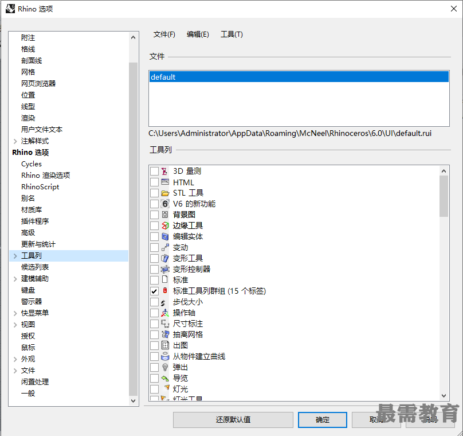Click the 灯光 spotlight icon

(x=167, y=388)
